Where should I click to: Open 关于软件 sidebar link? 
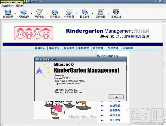(x=115, y=120)
